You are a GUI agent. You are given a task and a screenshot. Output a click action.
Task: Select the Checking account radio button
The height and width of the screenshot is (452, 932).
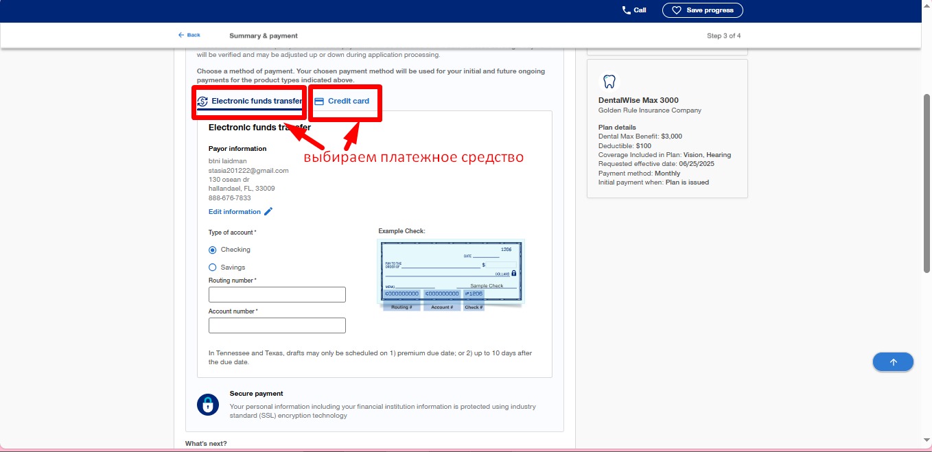[x=212, y=250]
